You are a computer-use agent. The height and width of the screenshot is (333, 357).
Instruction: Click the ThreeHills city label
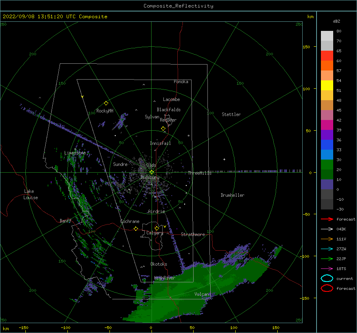pos(200,173)
